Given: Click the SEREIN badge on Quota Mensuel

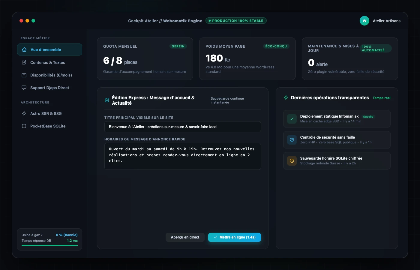Looking at the screenshot, I should point(178,46).
